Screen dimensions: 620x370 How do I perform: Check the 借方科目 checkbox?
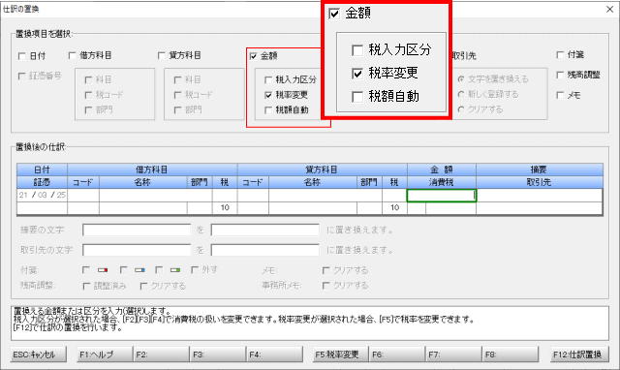pos(72,55)
